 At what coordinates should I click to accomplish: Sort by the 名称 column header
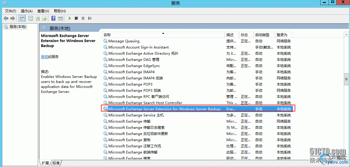(163, 35)
